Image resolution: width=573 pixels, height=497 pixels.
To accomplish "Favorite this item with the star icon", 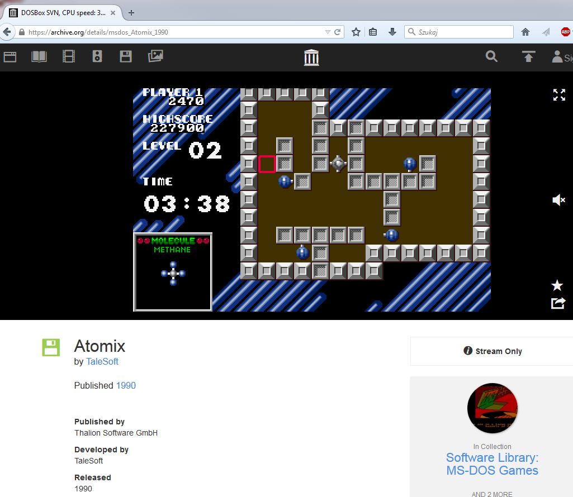I will [557, 285].
